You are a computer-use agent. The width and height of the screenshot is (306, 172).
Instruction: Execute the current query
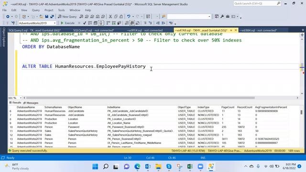coord(67,23)
